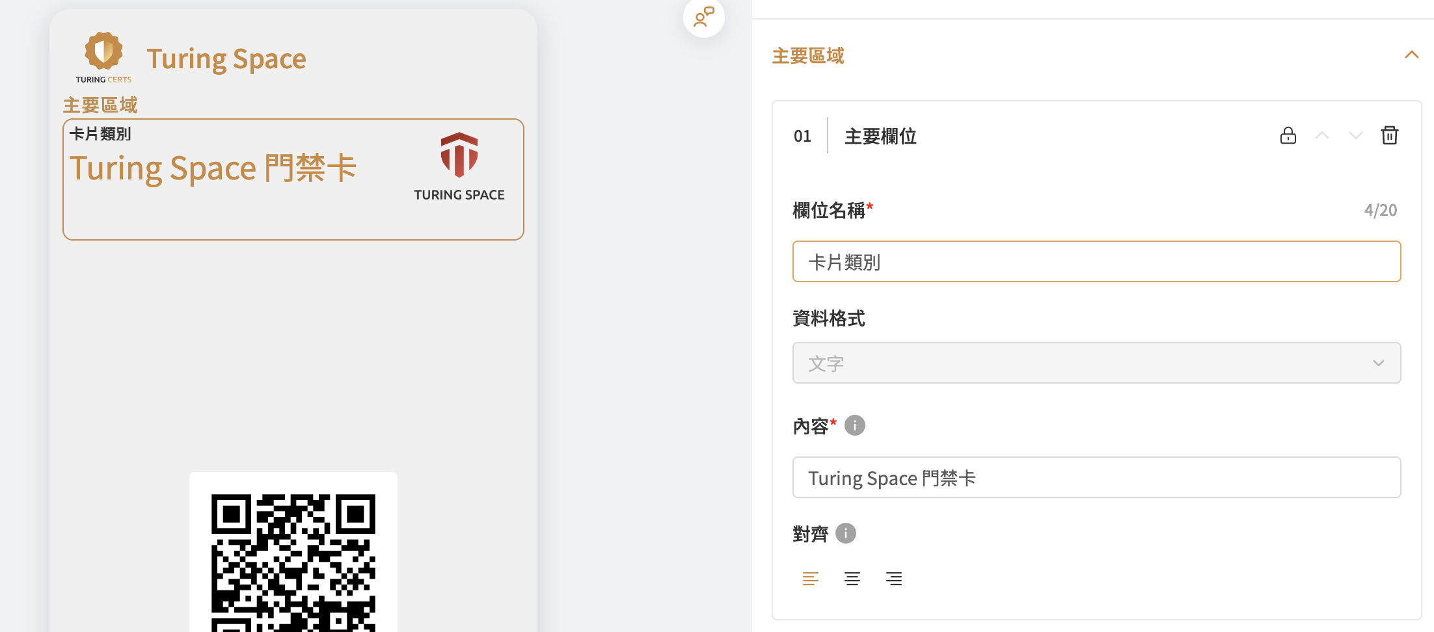Click the lock icon for 主要欄位
This screenshot has width=1434, height=632.
point(1288,135)
